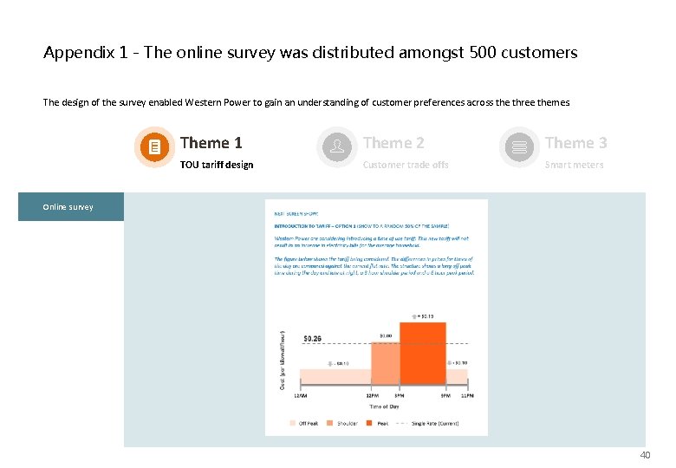
Task: Click the Time of Day axis label
Action: click(x=384, y=406)
